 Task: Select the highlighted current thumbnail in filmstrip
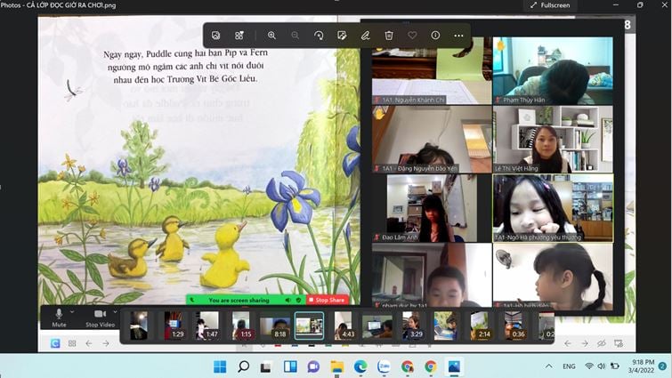tap(309, 326)
